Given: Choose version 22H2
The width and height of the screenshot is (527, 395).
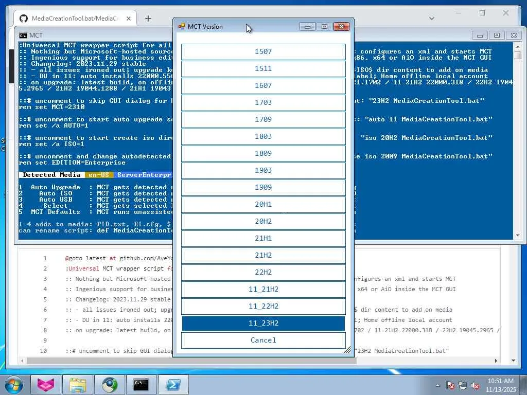Looking at the screenshot, I should tap(263, 273).
